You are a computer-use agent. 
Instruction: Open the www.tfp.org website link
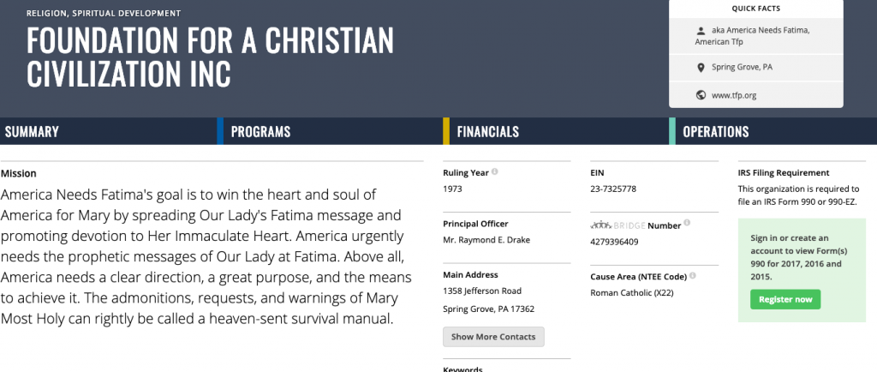click(x=734, y=96)
